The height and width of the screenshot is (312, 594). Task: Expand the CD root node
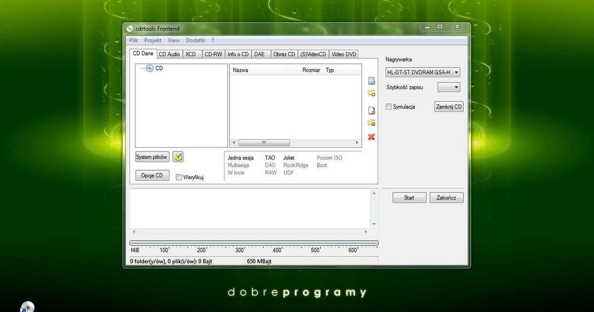coord(149,68)
